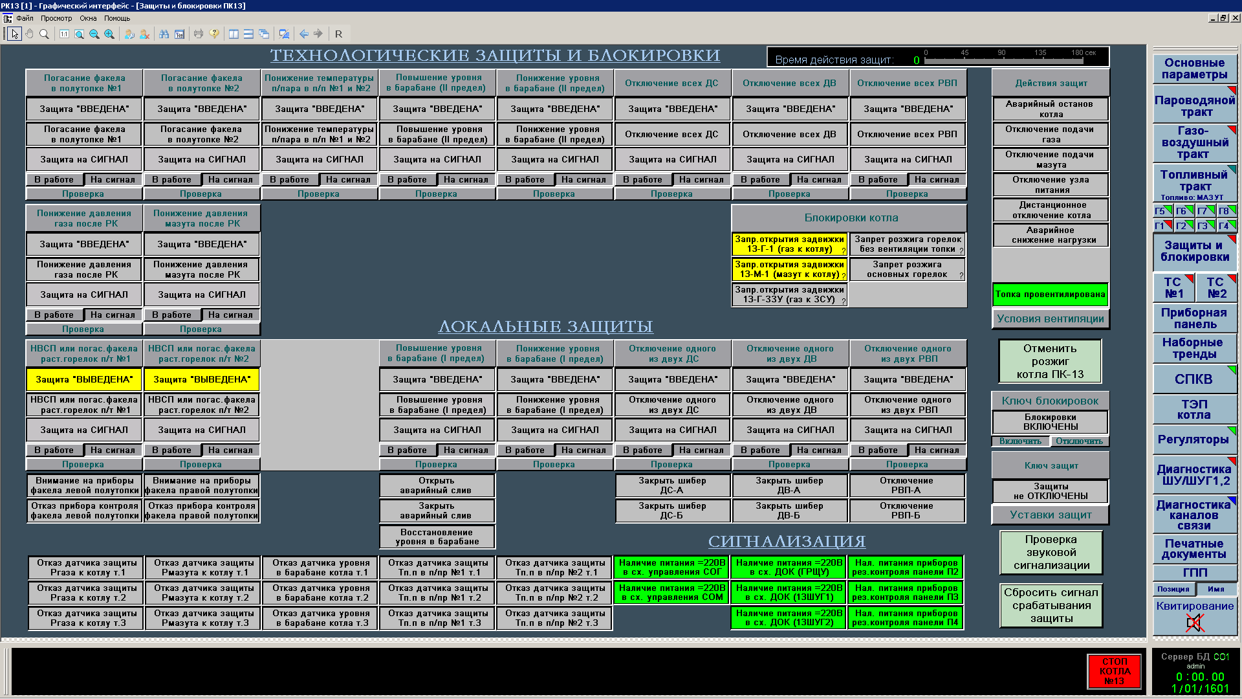The width and height of the screenshot is (1242, 699).
Task: Click green Топка провентилирована indicator
Action: [x=1051, y=294]
